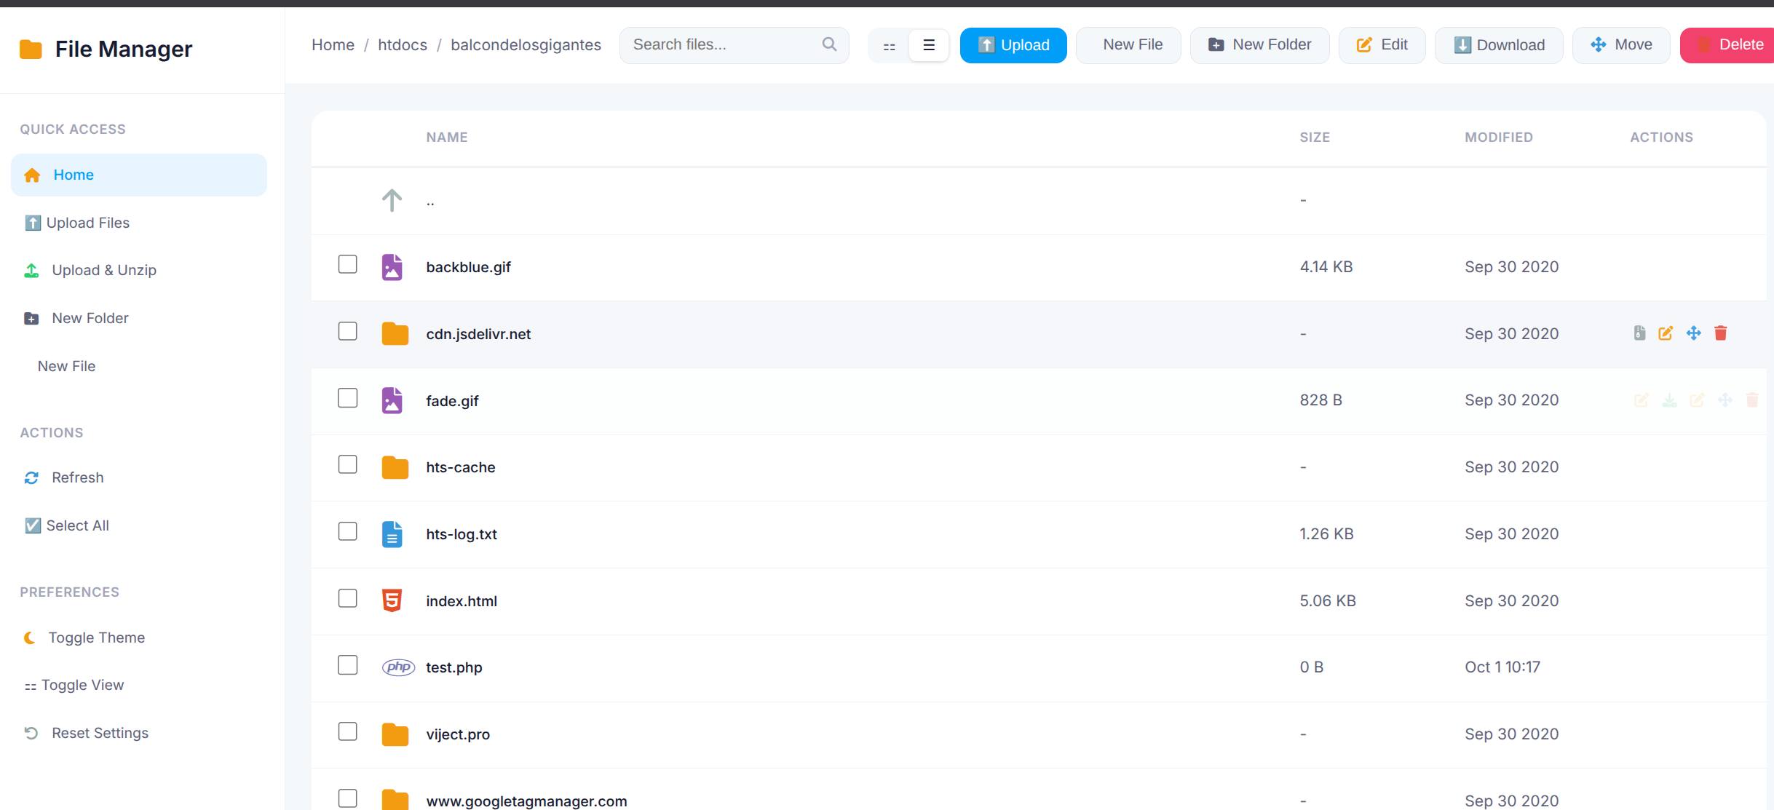Check the hts-cache checkbox
The image size is (1774, 810).
pyautogui.click(x=347, y=464)
